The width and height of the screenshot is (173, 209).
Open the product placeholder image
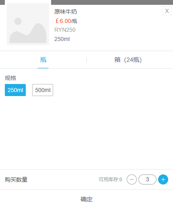click(x=28, y=24)
